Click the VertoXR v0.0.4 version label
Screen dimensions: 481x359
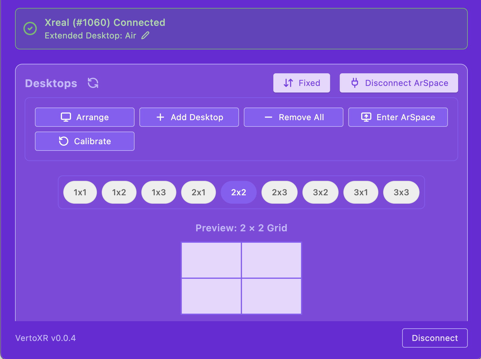pyautogui.click(x=45, y=338)
